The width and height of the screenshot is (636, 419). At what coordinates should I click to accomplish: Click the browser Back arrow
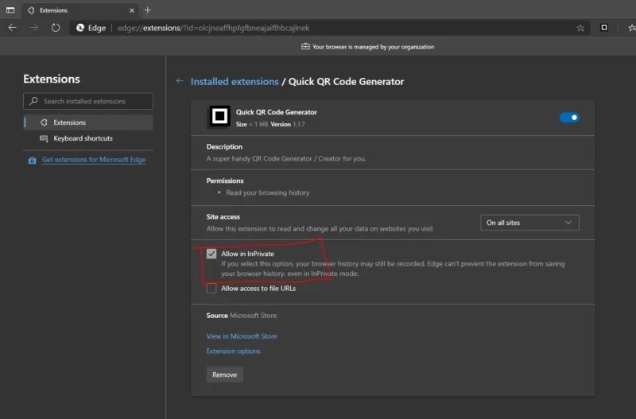13,28
